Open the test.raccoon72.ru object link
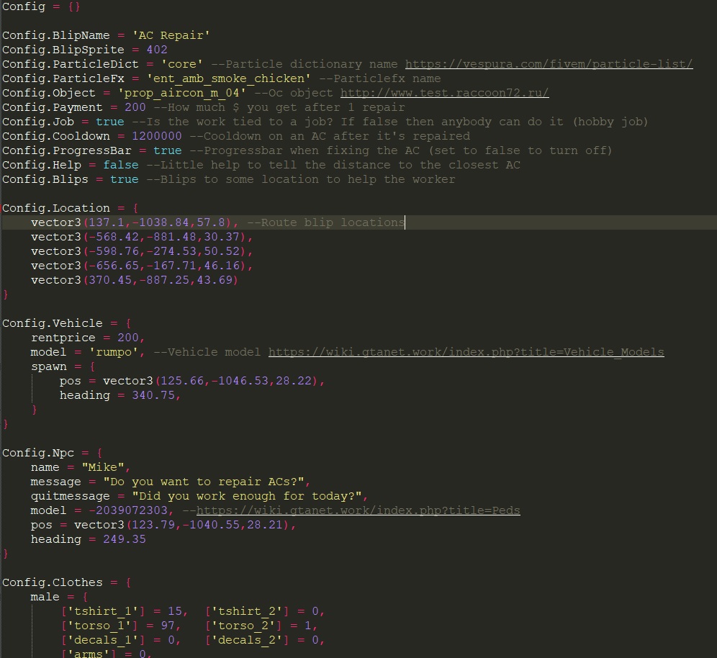The image size is (717, 658). pos(444,93)
